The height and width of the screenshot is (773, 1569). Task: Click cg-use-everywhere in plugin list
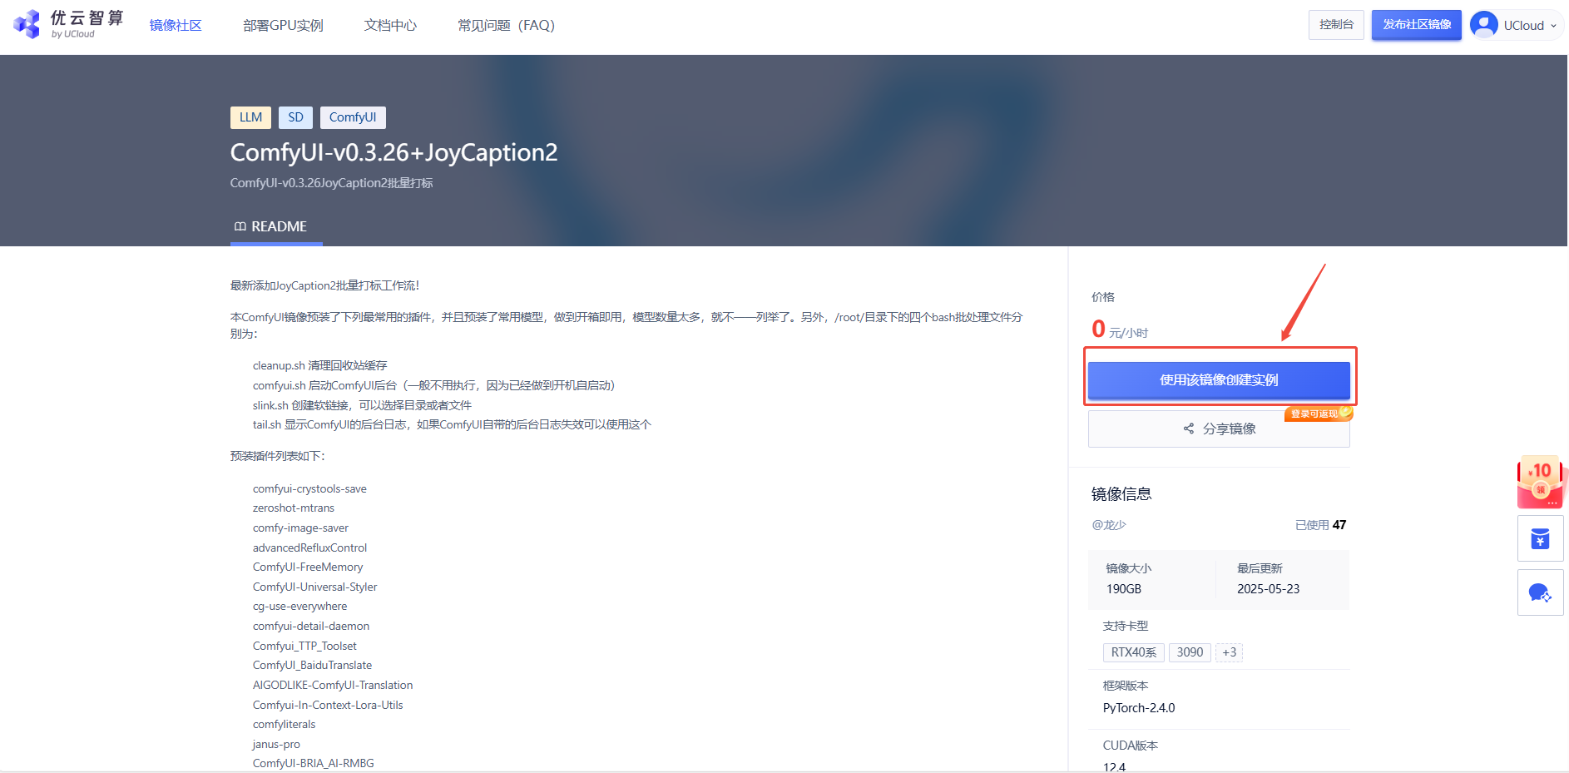(299, 606)
